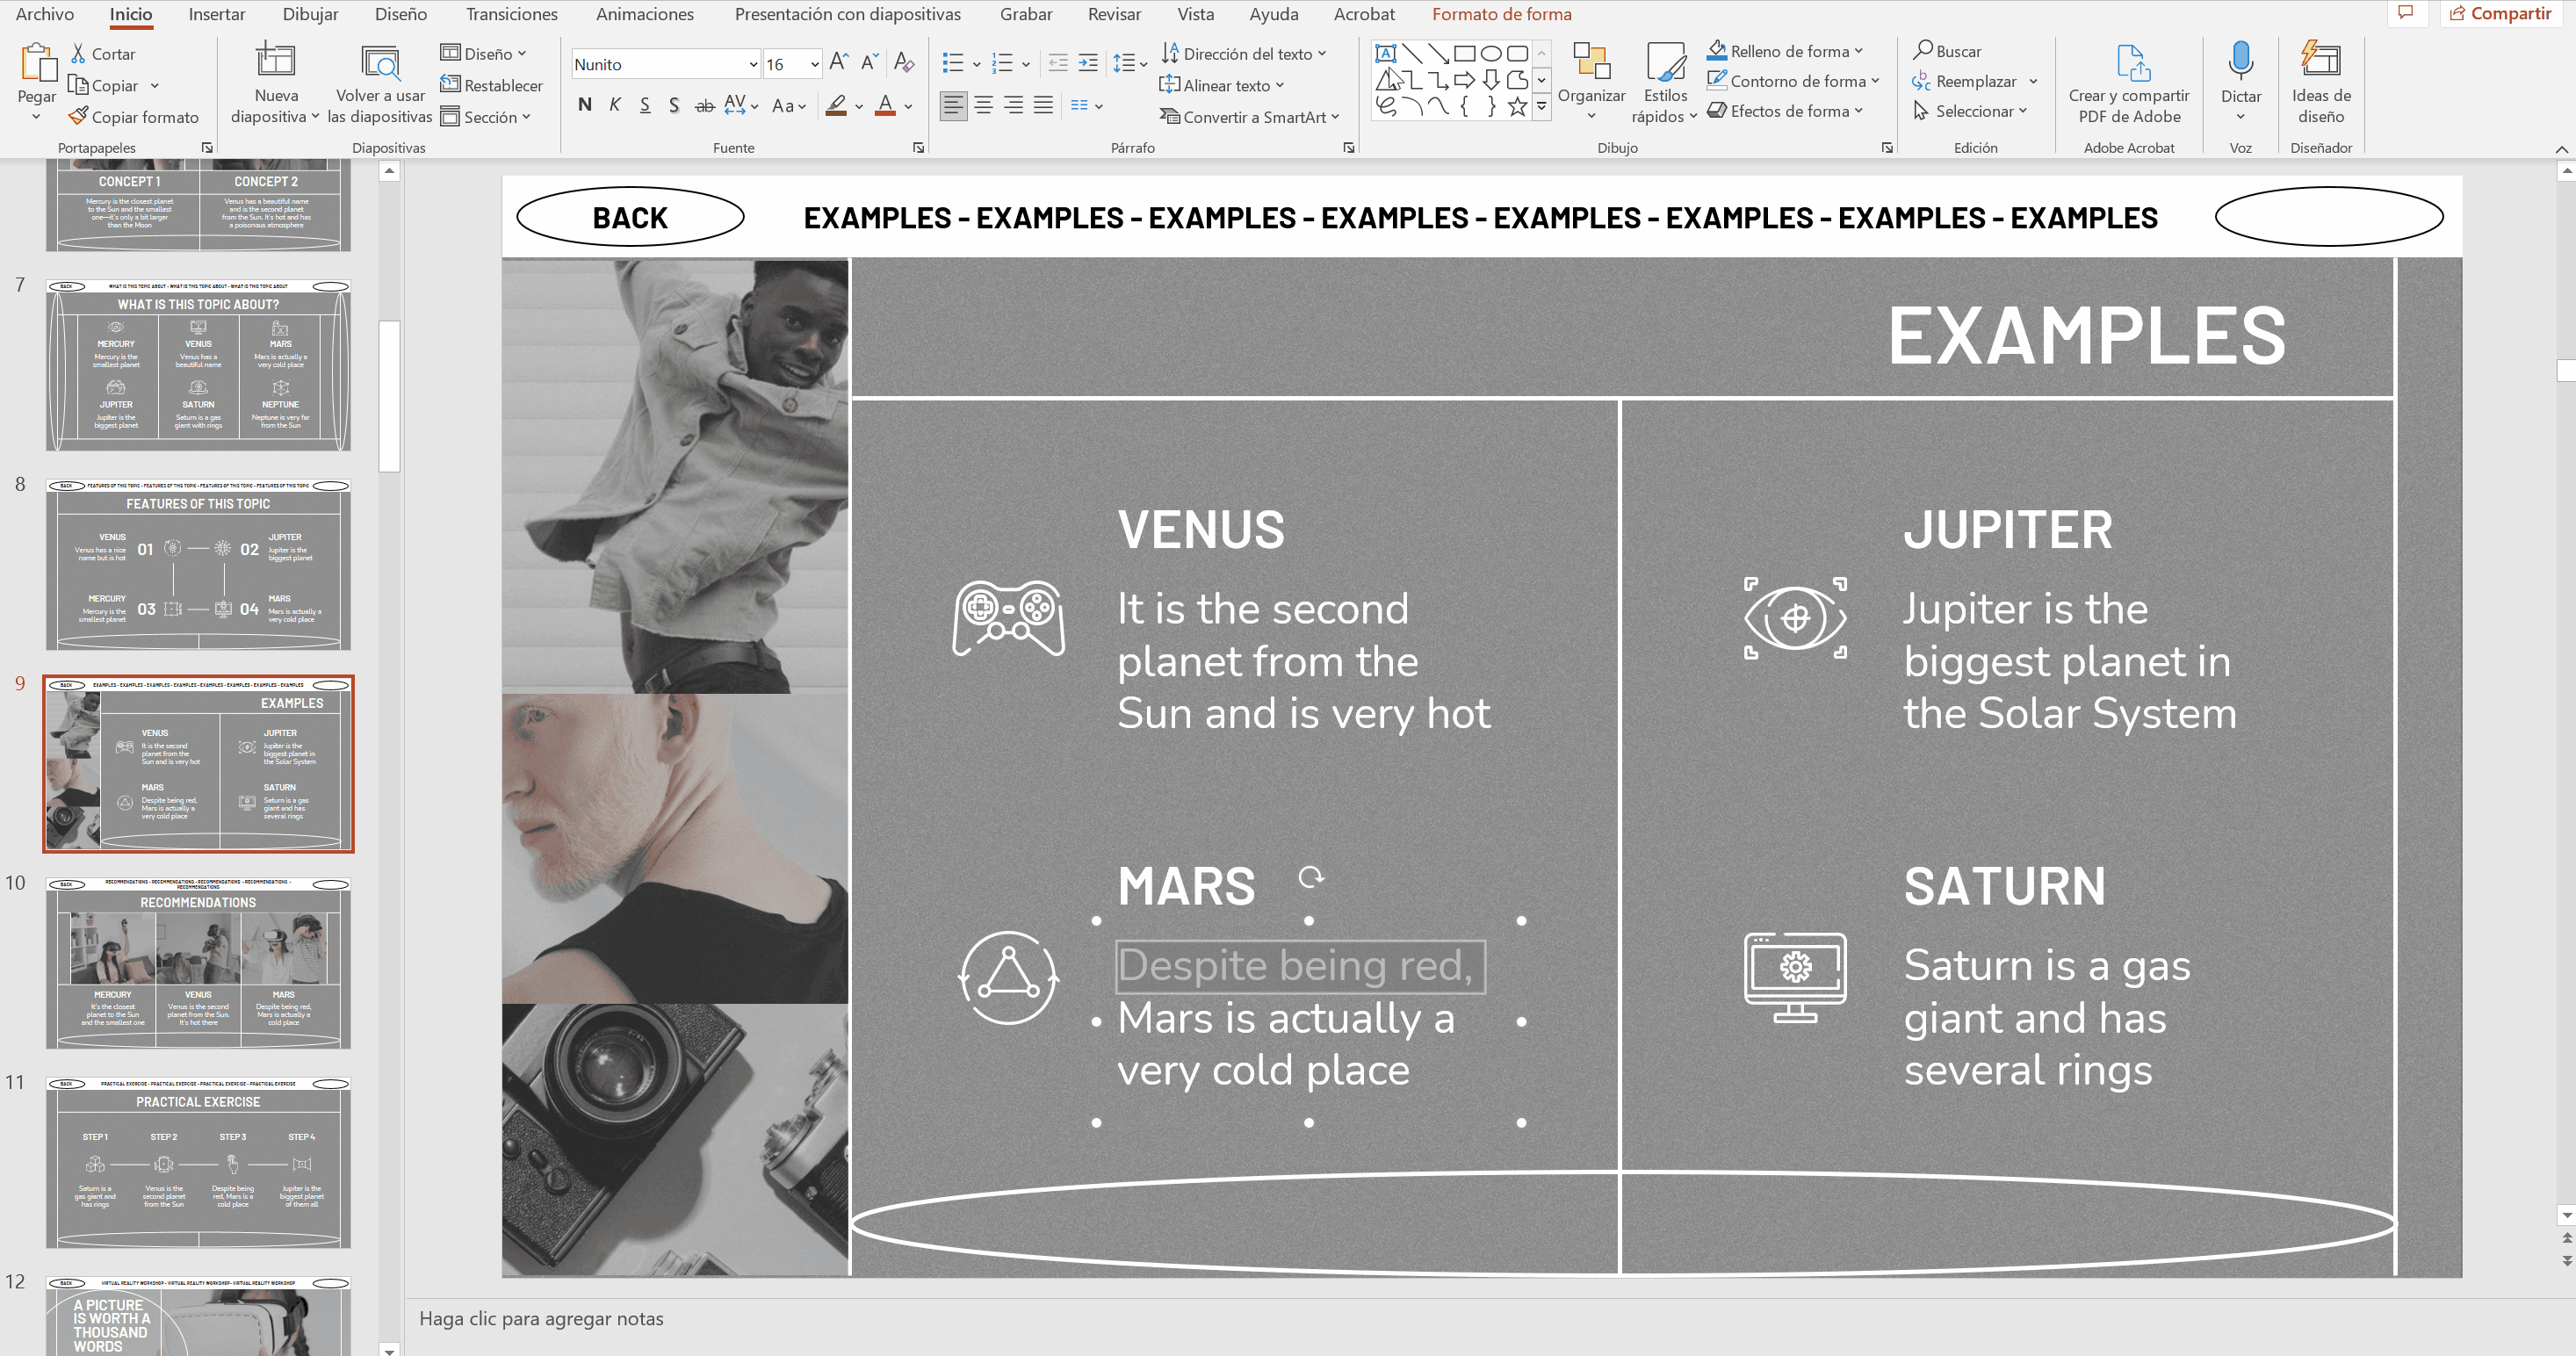Viewport: 2576px width, 1356px height.
Task: Toggle italic (K) formatting
Action: pyautogui.click(x=615, y=105)
